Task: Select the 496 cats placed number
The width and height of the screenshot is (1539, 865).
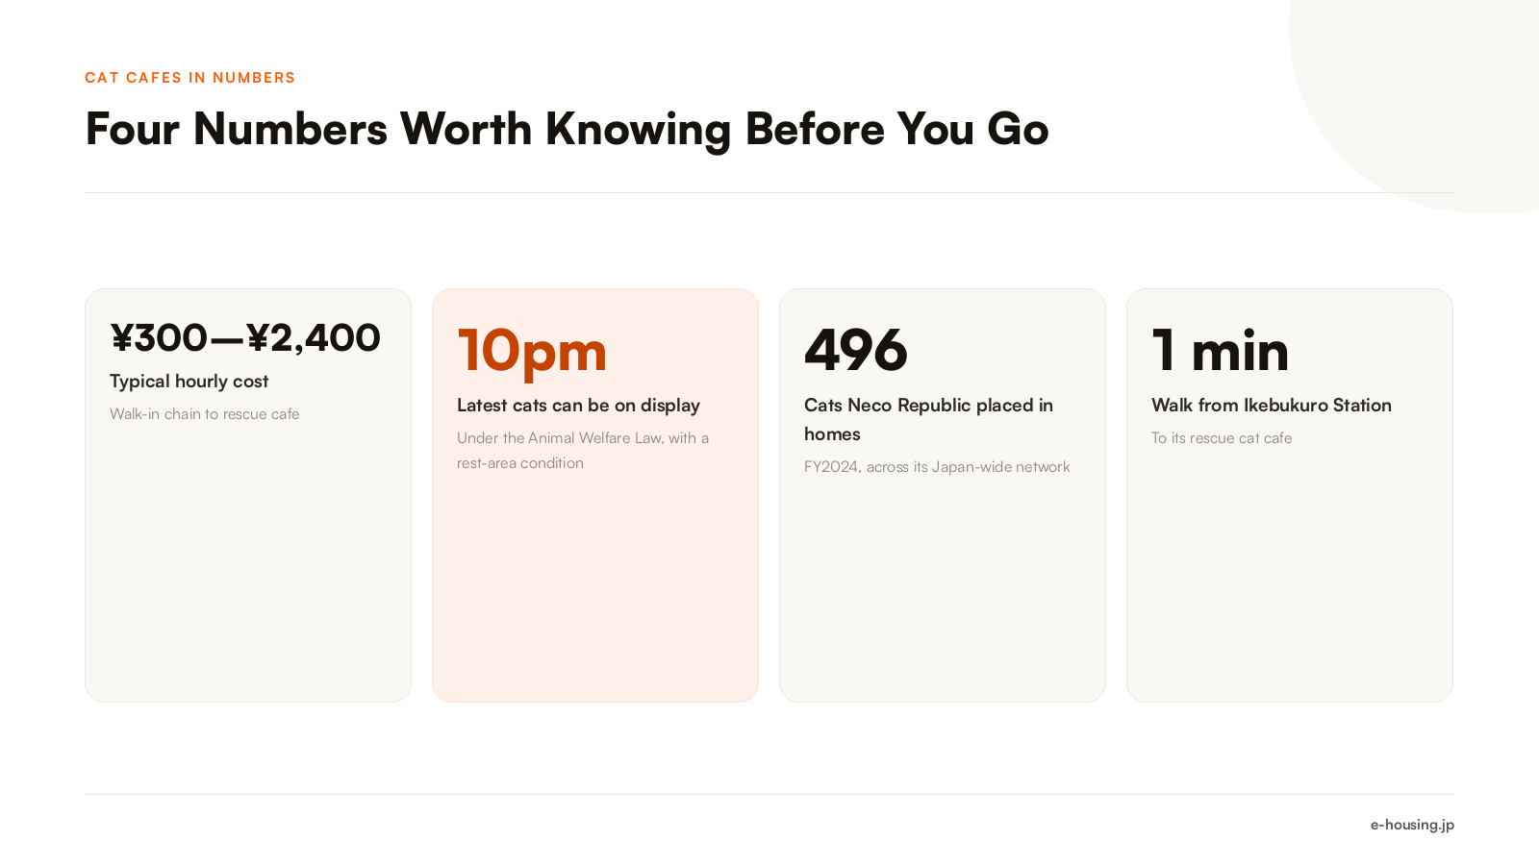Action: [856, 350]
